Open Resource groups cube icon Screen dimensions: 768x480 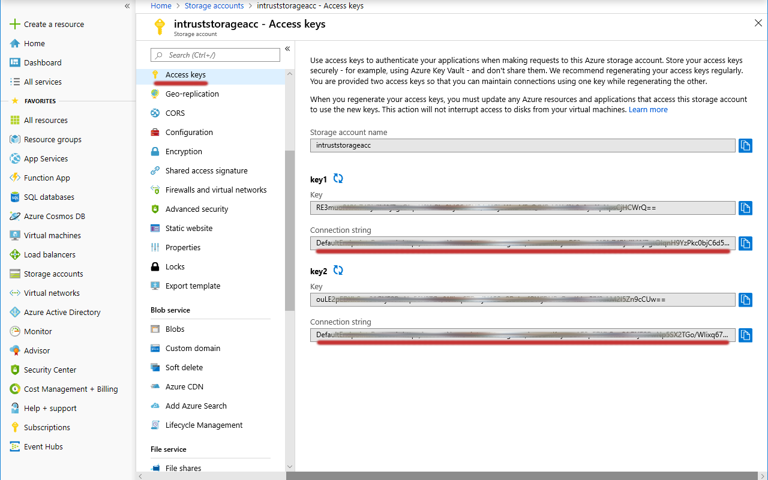(15, 139)
